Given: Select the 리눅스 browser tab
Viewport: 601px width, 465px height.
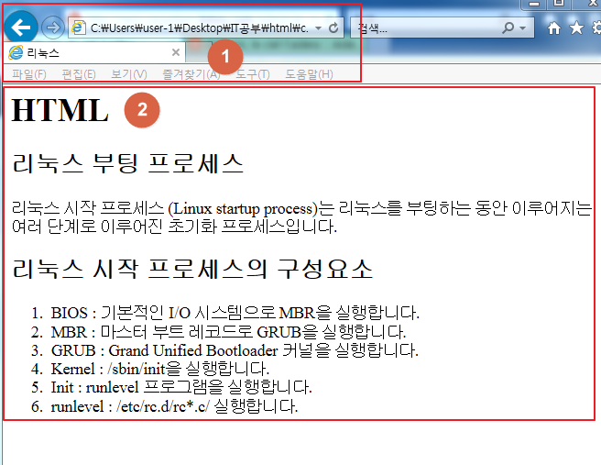Looking at the screenshot, I should [x=93, y=52].
